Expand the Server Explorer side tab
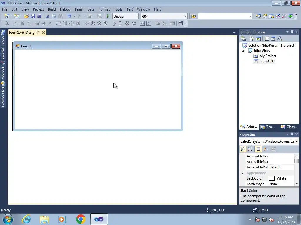Screen dimensions: 301x225 coord(3,45)
